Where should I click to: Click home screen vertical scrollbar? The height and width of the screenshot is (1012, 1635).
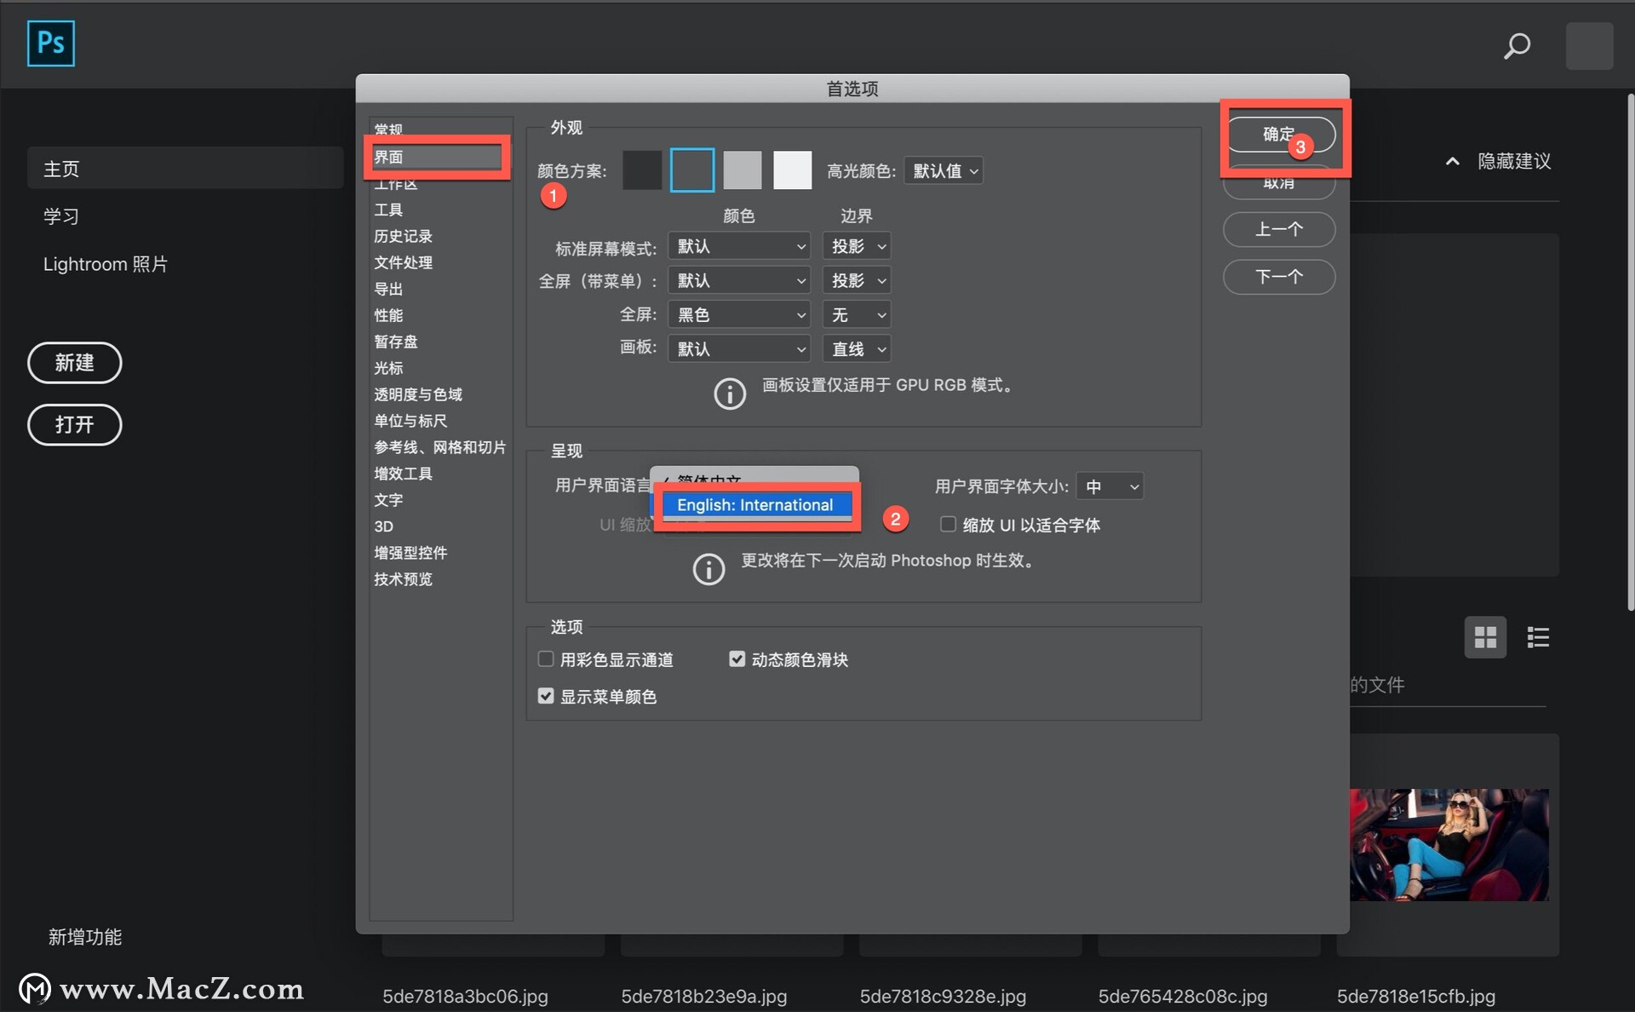[1631, 353]
